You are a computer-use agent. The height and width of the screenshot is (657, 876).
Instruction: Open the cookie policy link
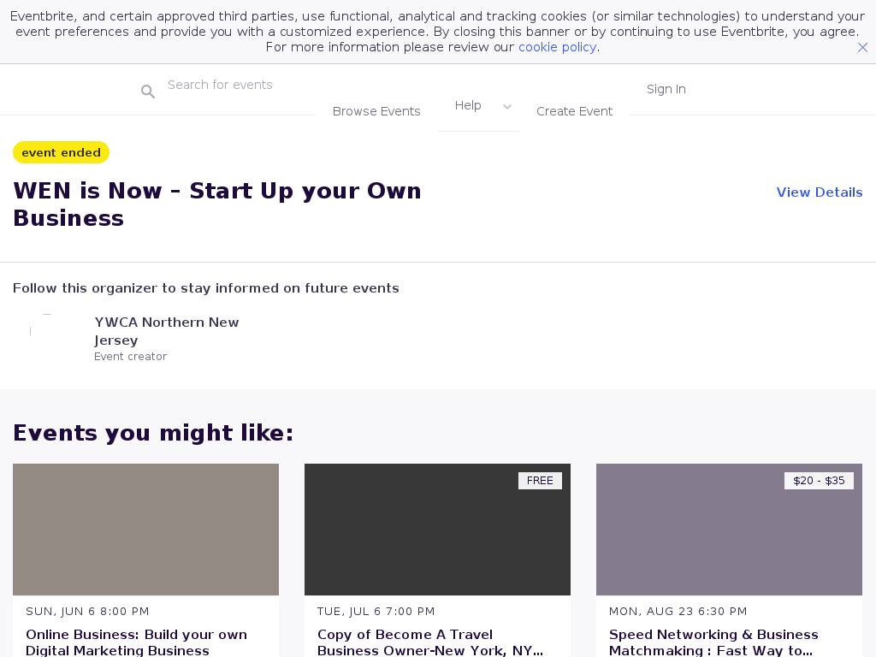tap(557, 47)
